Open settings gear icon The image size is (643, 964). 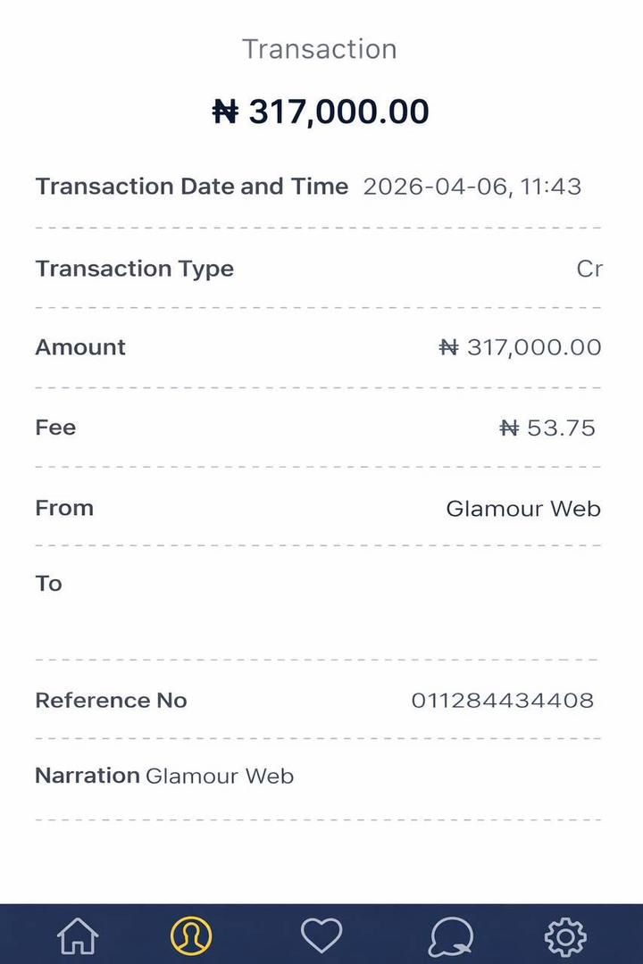(565, 936)
